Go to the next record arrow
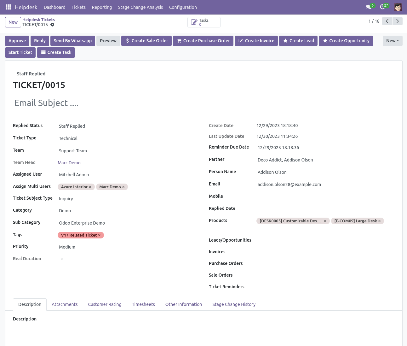Screen dimensions: 407x346 pos(398,21)
